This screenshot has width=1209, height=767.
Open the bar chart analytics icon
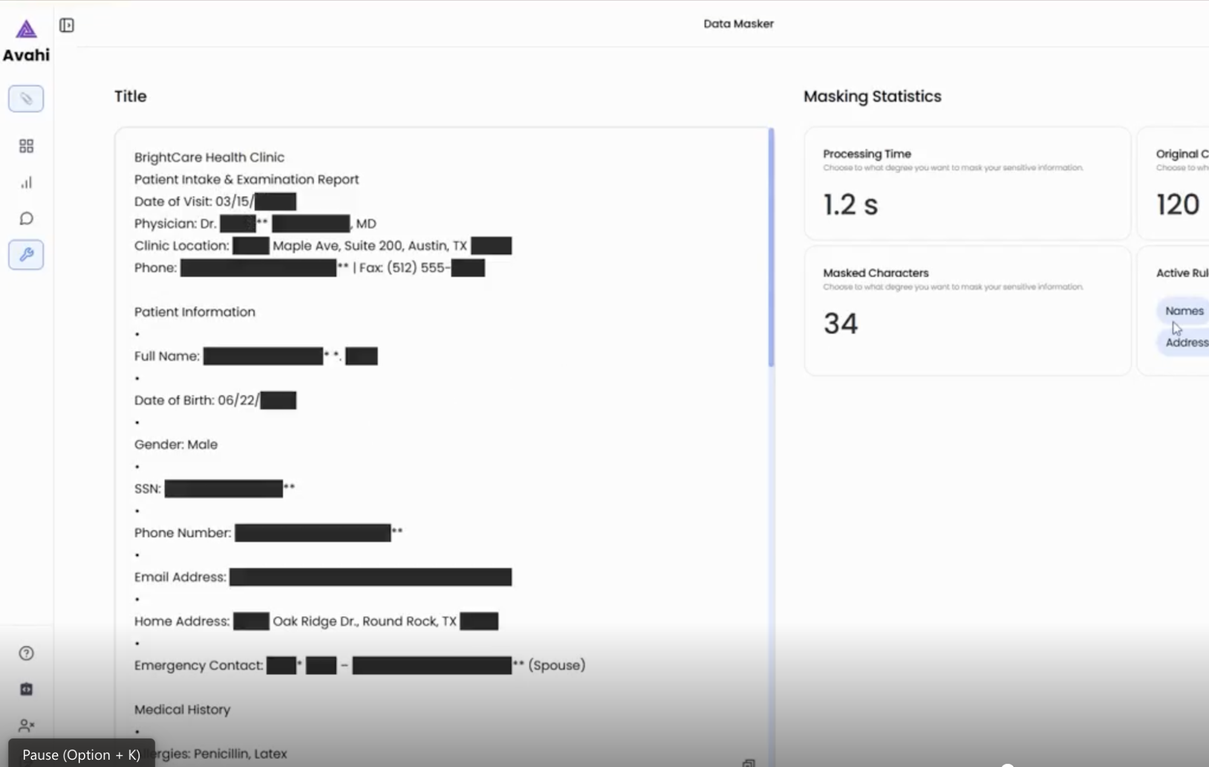click(26, 183)
